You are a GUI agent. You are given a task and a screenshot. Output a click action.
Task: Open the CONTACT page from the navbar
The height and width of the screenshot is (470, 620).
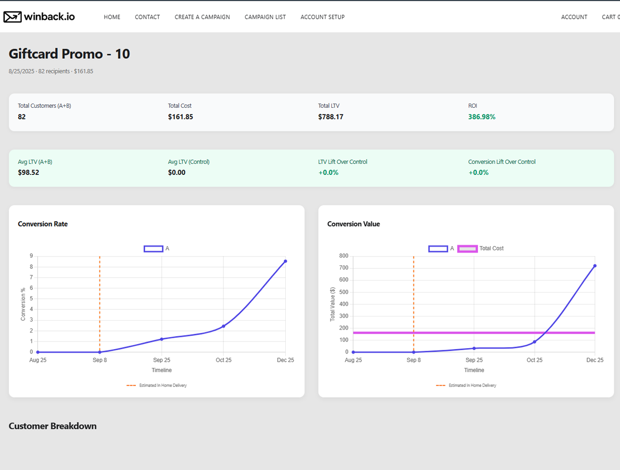pyautogui.click(x=147, y=17)
